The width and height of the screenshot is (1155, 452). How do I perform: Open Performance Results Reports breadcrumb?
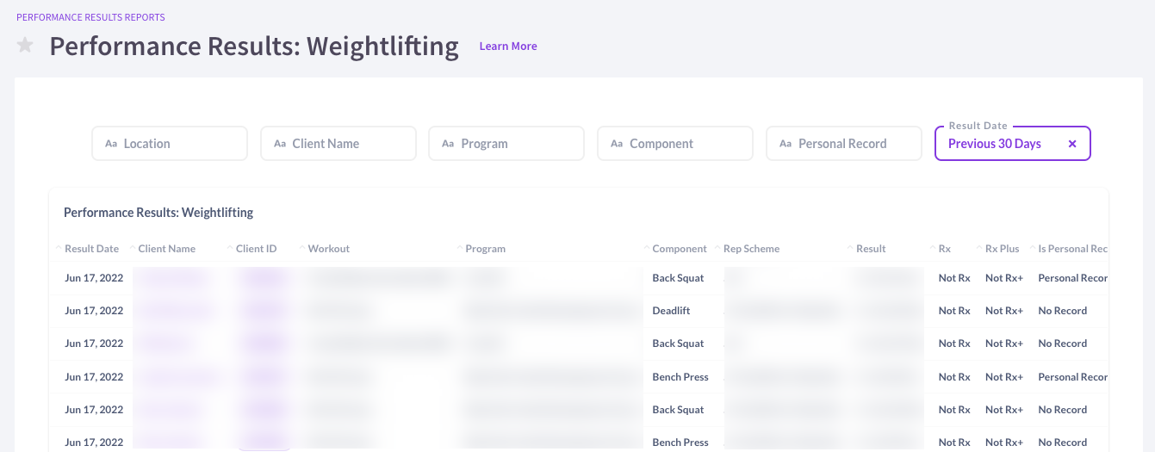tap(90, 17)
